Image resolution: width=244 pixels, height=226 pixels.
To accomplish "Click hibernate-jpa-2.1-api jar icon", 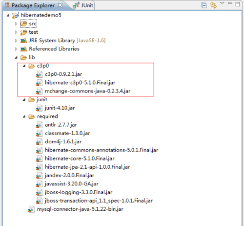I will coord(39,167).
